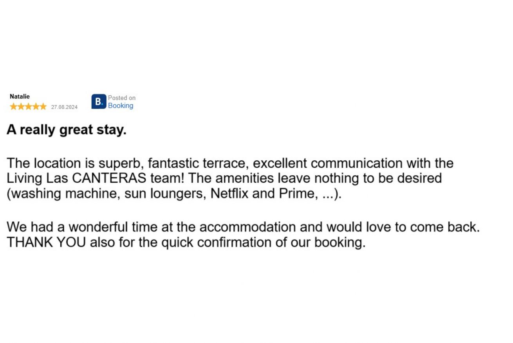513x343 pixels.
Task: Click the fifth gold rating star
Action: [x=43, y=107]
